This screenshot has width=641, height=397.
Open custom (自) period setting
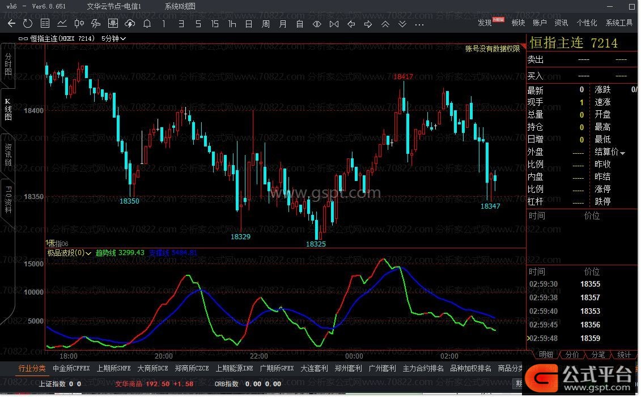click(300, 24)
